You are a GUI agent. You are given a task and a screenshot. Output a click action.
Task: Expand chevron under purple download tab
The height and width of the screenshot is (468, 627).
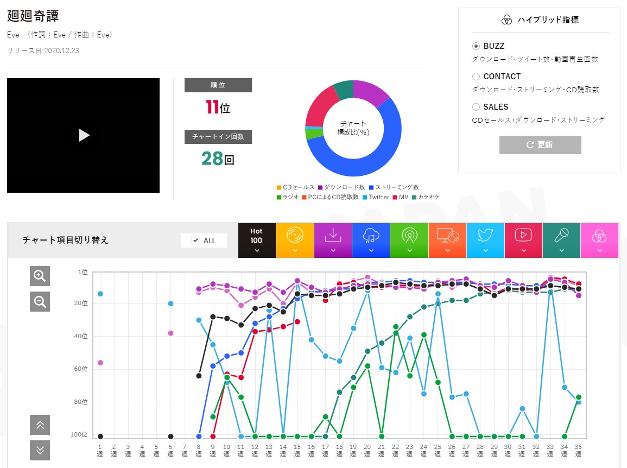(333, 250)
